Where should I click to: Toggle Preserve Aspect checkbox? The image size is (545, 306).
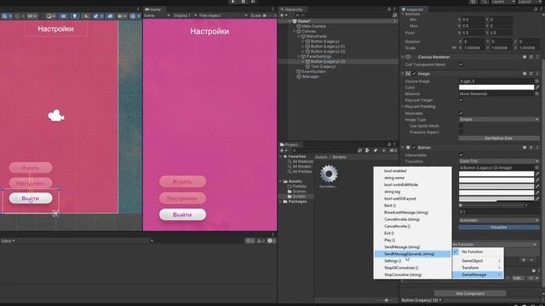pos(461,133)
